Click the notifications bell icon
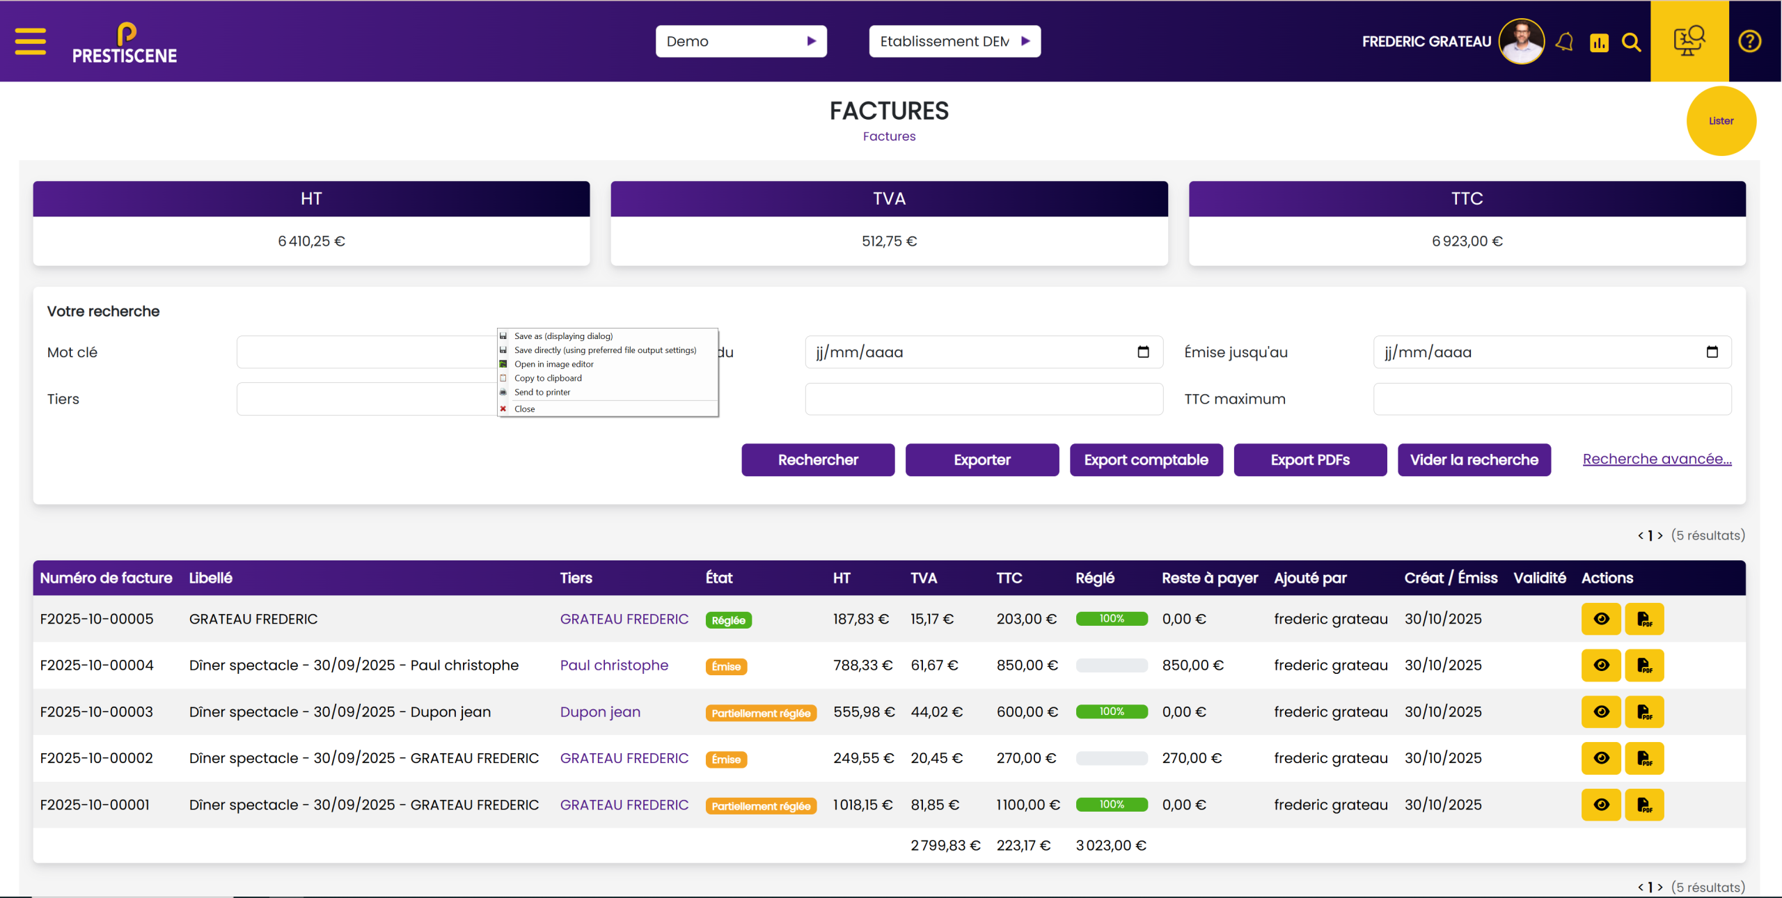The height and width of the screenshot is (898, 1782). (x=1564, y=42)
